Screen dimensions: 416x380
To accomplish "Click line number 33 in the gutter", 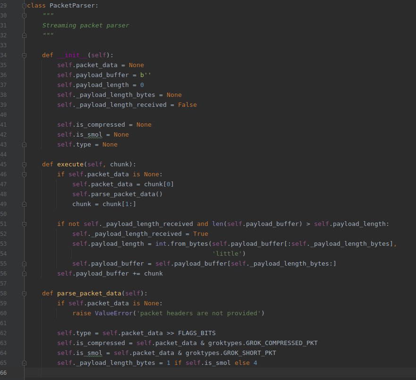I will coord(3,45).
